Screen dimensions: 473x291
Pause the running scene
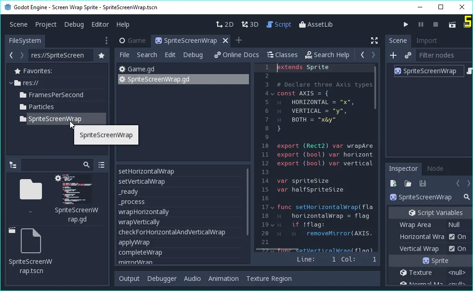(x=421, y=24)
